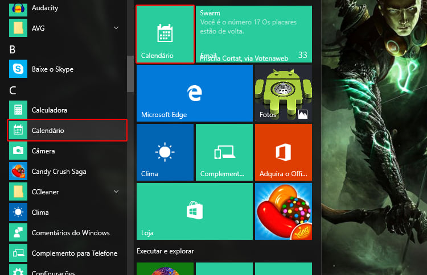
Task: Open the Calendário live tile
Action: coord(165,34)
